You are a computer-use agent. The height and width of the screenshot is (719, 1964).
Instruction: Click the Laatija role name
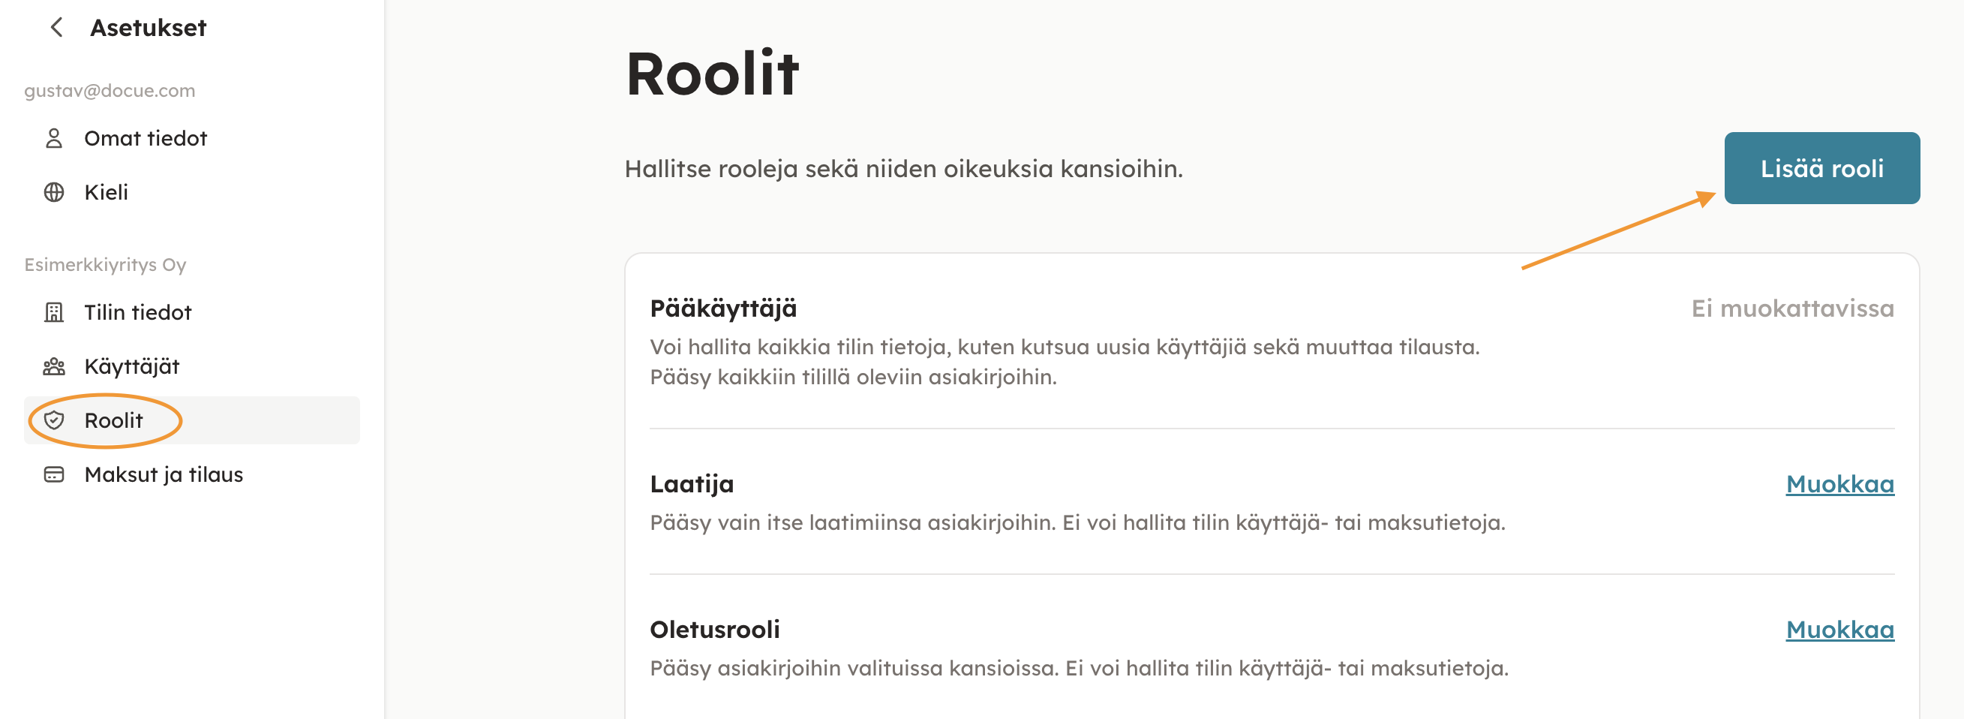coord(691,484)
